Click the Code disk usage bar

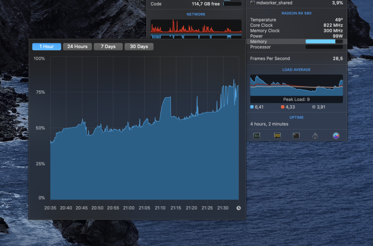[232, 4]
